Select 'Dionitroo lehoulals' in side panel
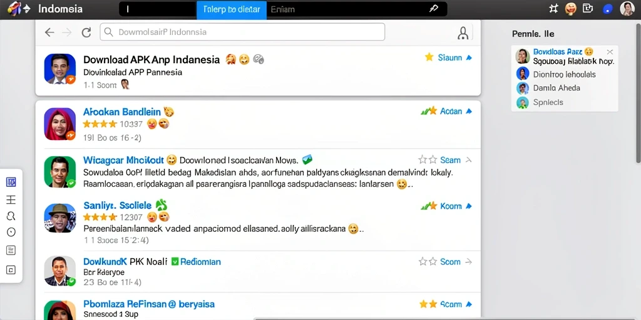The height and width of the screenshot is (320, 641). click(x=565, y=74)
